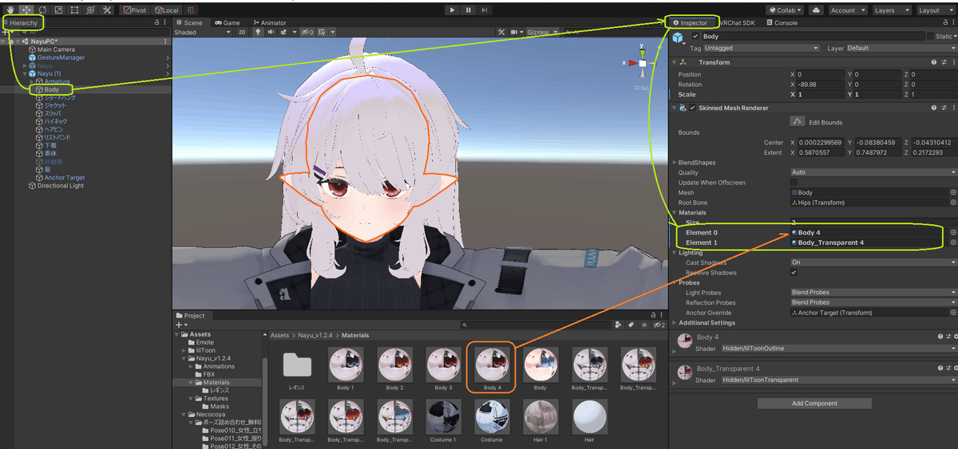Toggle scene audio speaker icon
This screenshot has width=958, height=449.
270,33
